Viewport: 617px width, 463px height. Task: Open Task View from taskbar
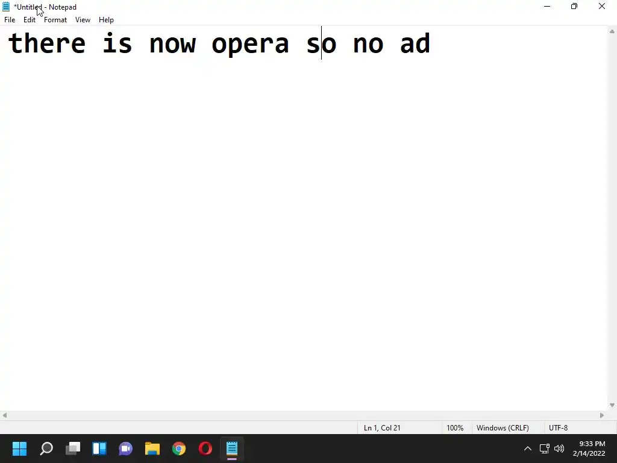(73, 449)
